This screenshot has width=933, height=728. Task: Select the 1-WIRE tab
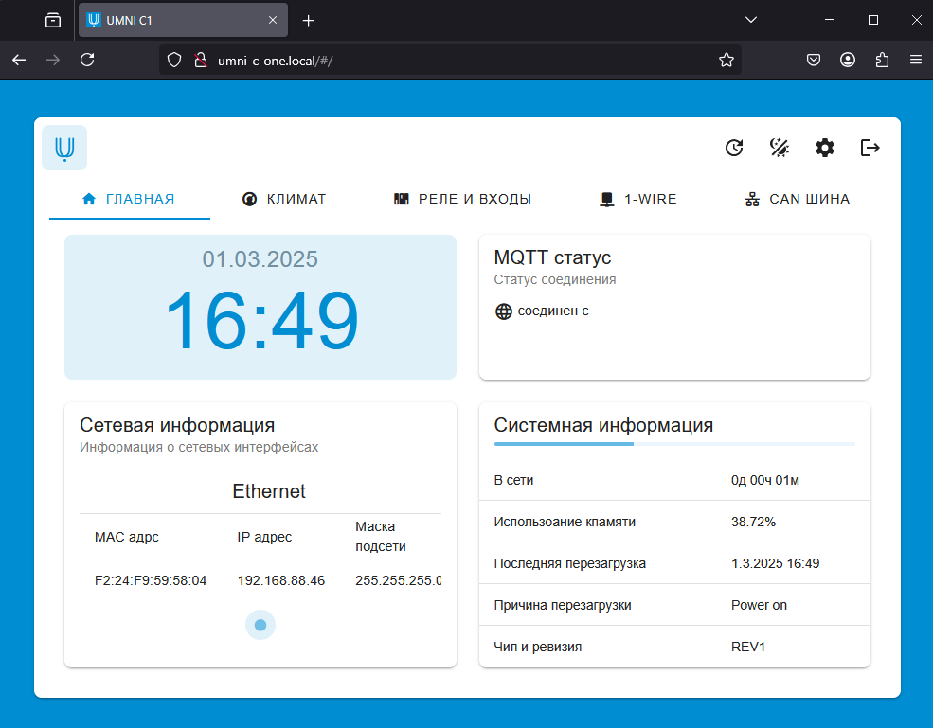[x=638, y=199]
